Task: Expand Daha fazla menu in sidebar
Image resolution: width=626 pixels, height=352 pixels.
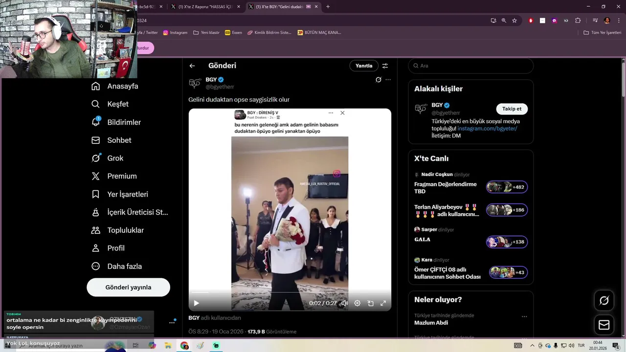Action: click(116, 266)
